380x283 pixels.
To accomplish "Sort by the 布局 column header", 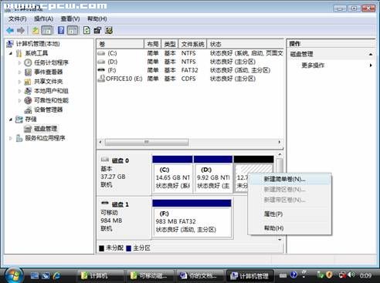I will click(153, 44).
